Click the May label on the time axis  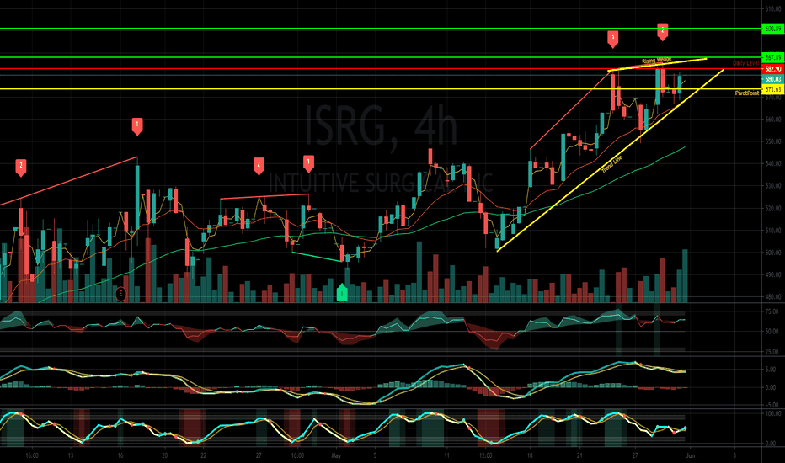coord(336,456)
